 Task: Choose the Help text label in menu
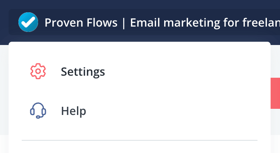pos(74,111)
